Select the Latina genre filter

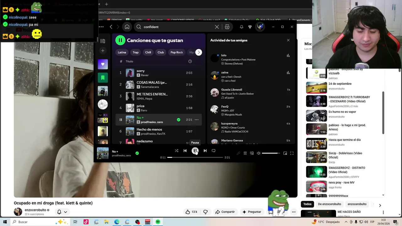point(122,52)
